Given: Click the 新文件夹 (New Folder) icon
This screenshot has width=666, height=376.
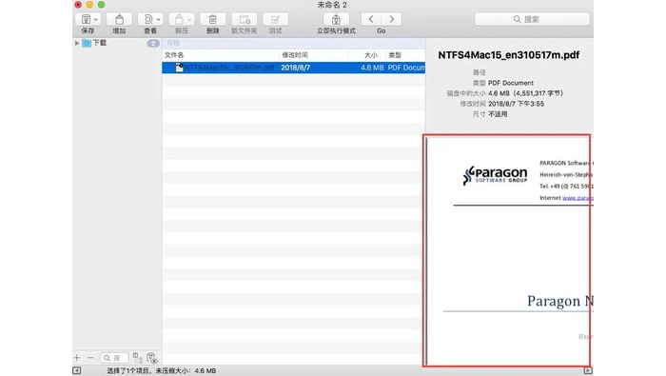Looking at the screenshot, I should [x=245, y=20].
